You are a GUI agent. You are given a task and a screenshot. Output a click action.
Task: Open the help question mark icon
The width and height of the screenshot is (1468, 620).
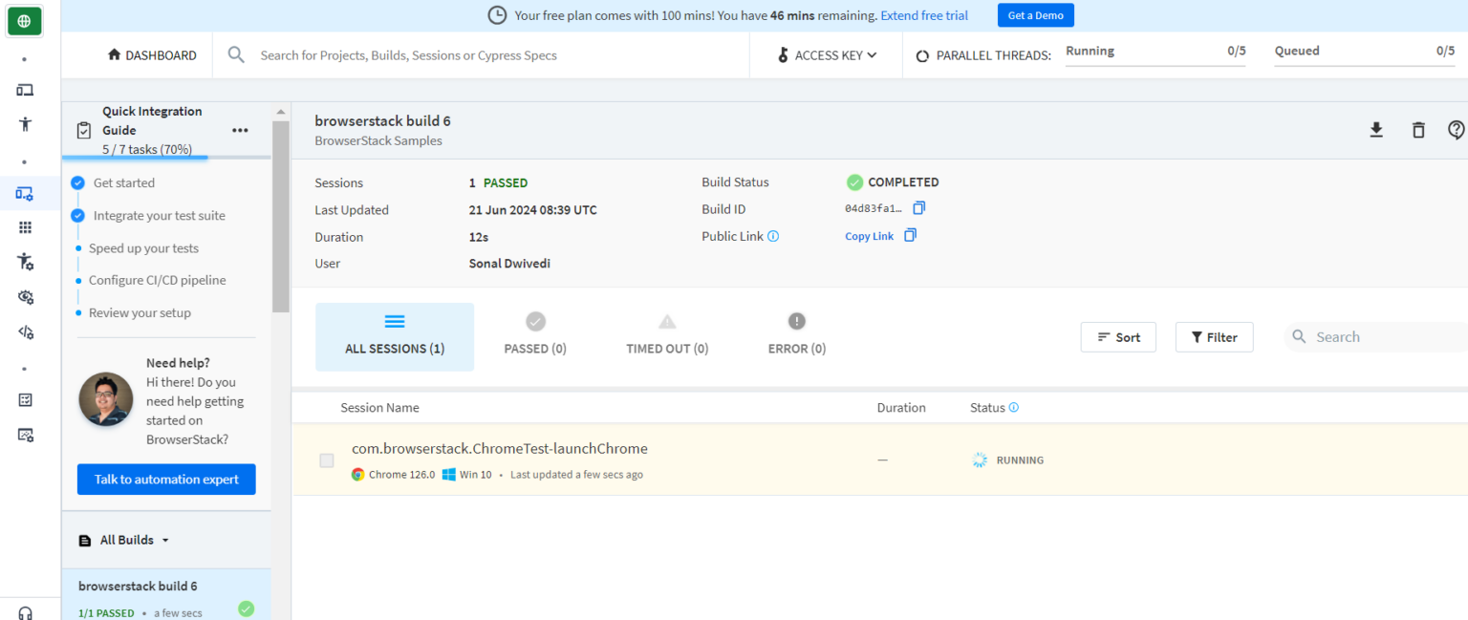(x=1457, y=130)
